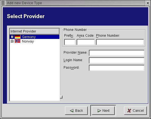Click the red X Cancel icon
Screen dimensions: 151x119
129,111
